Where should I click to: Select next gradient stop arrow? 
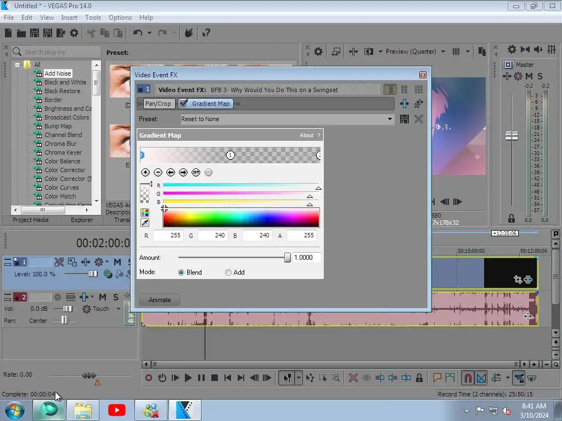[x=183, y=173]
